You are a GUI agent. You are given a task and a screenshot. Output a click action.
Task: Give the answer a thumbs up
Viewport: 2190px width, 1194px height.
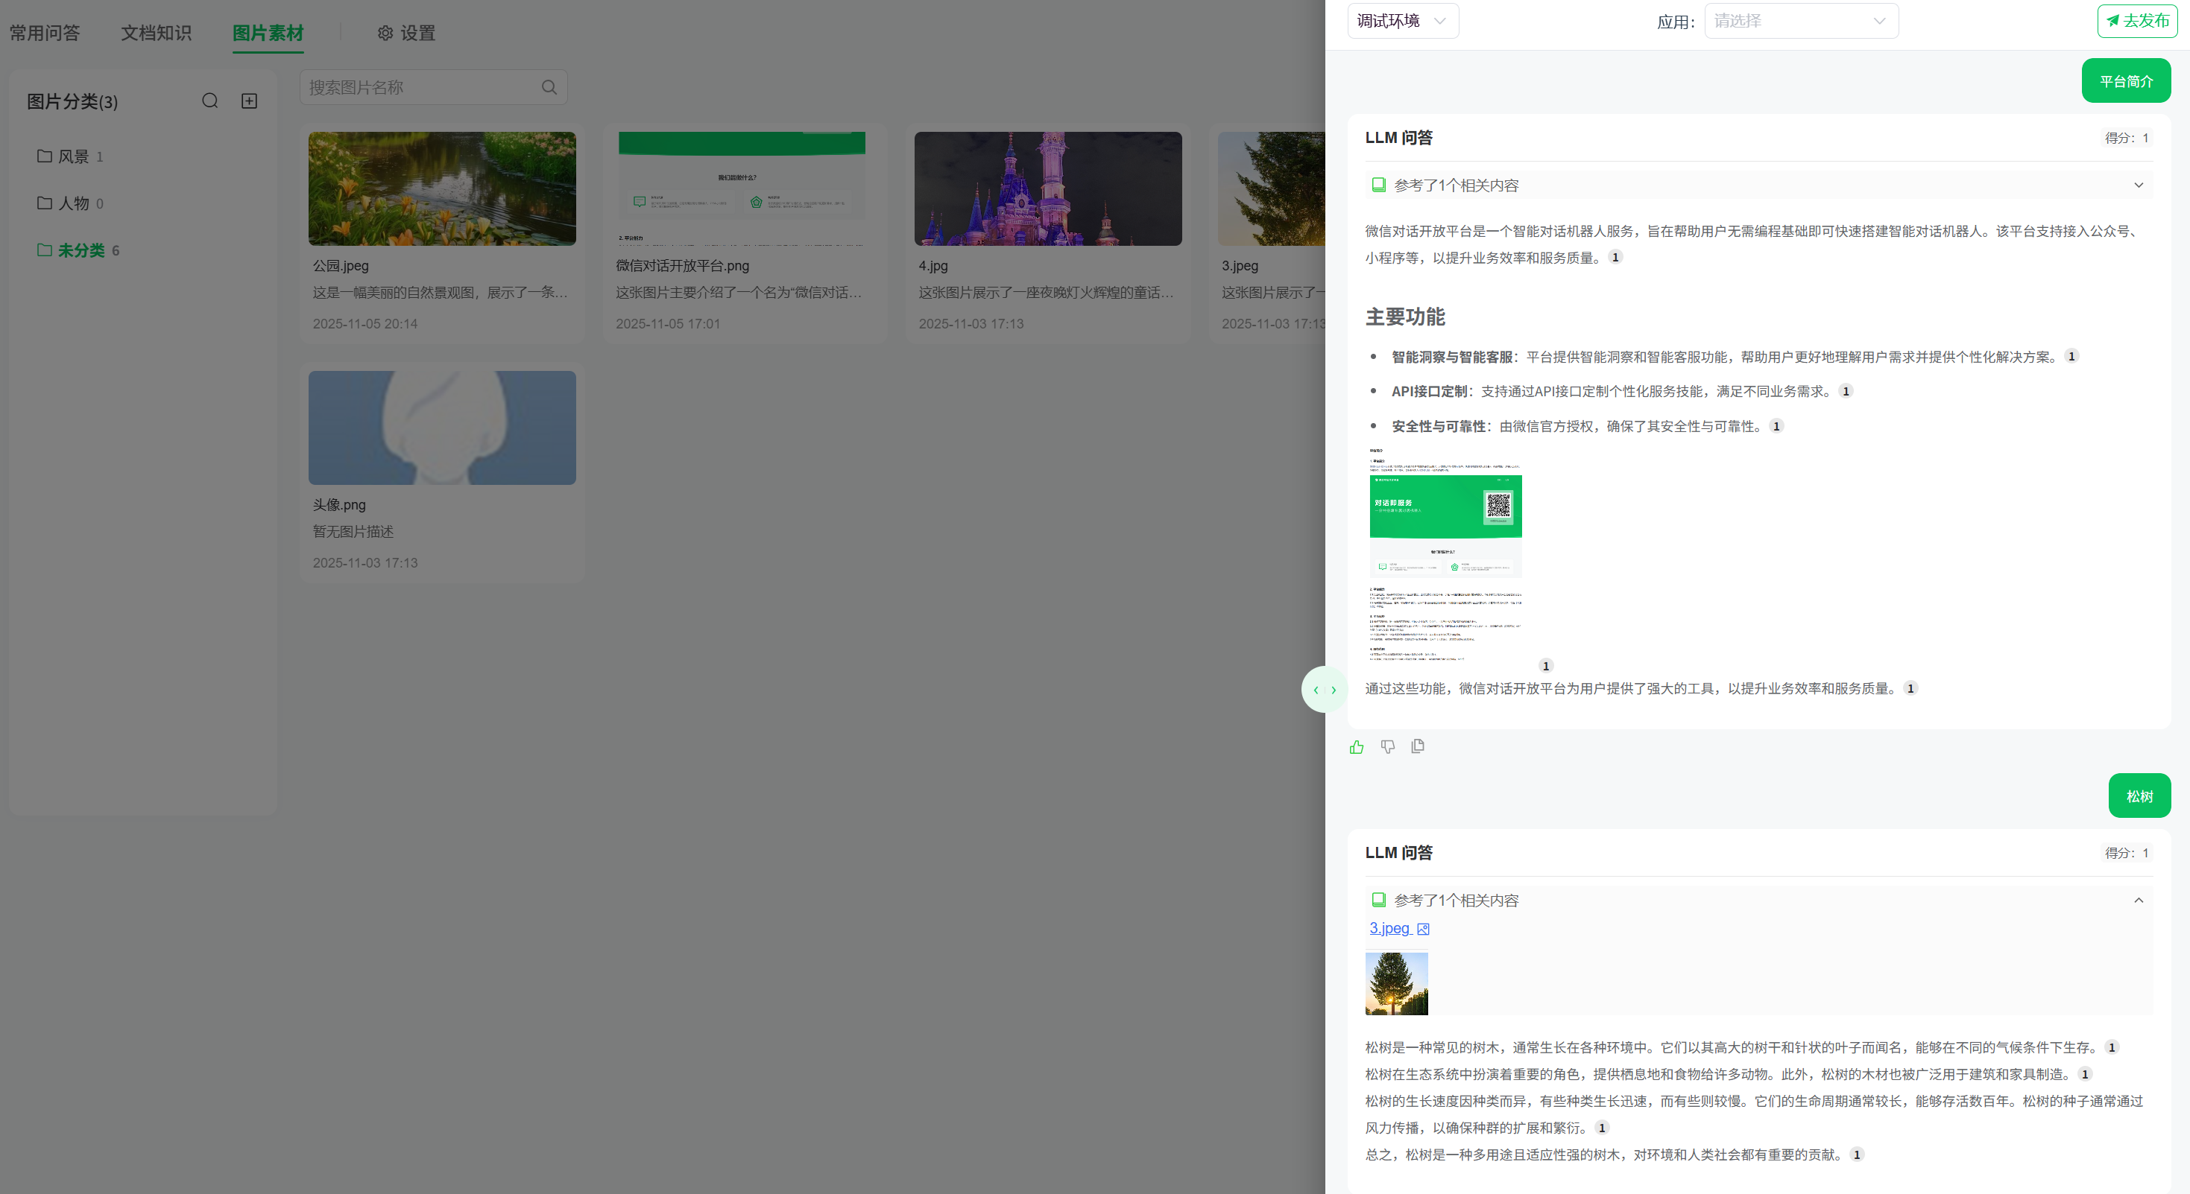coord(1357,746)
